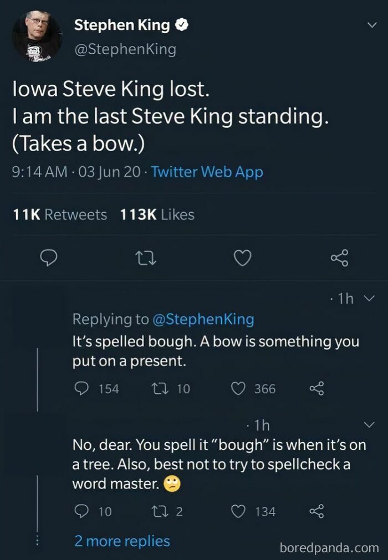Retweet the main tweet
This screenshot has height=560, width=388.
pos(146,258)
